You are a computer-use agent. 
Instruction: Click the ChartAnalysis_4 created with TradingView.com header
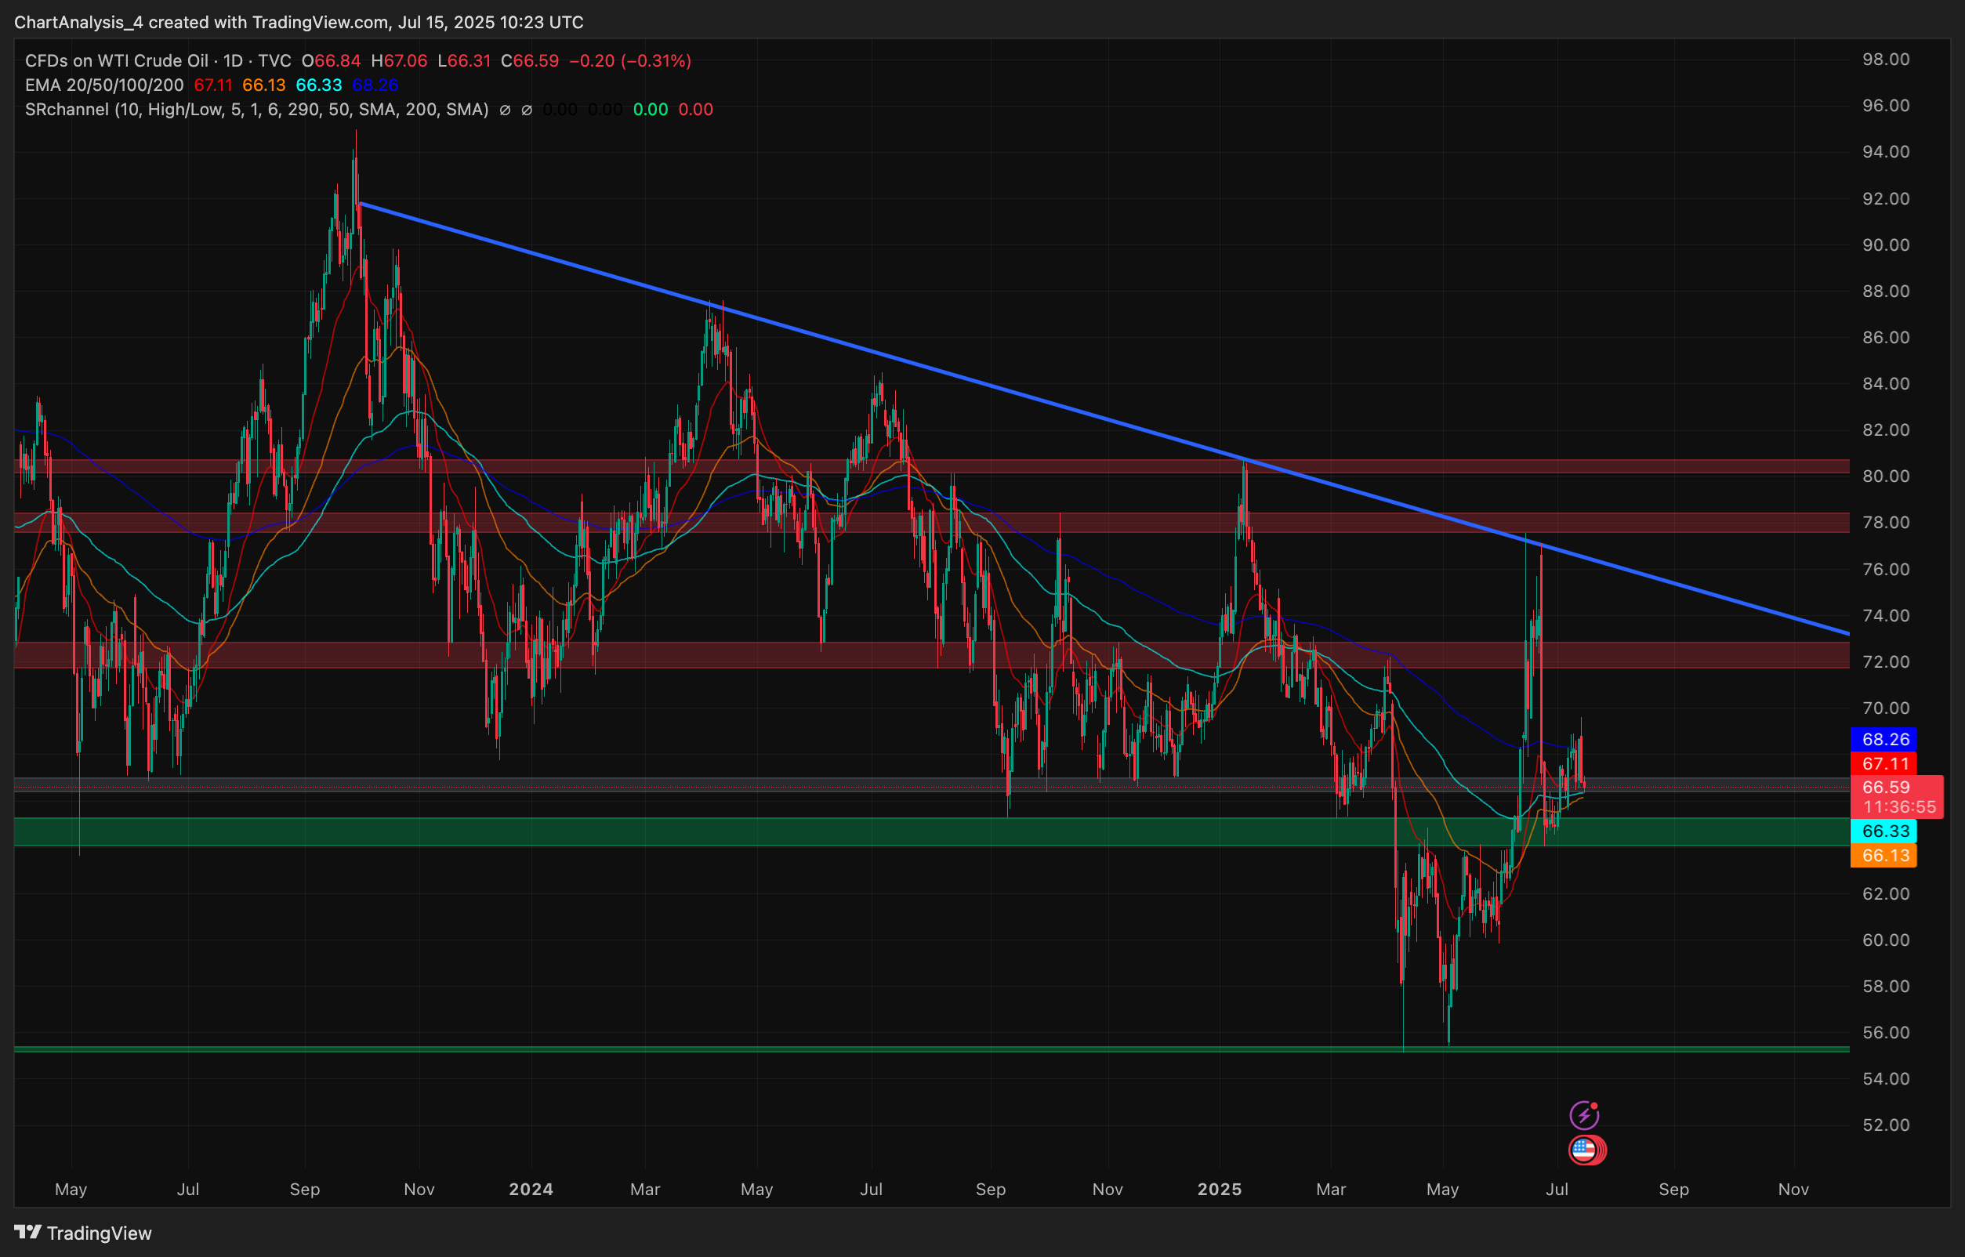pyautogui.click(x=299, y=22)
